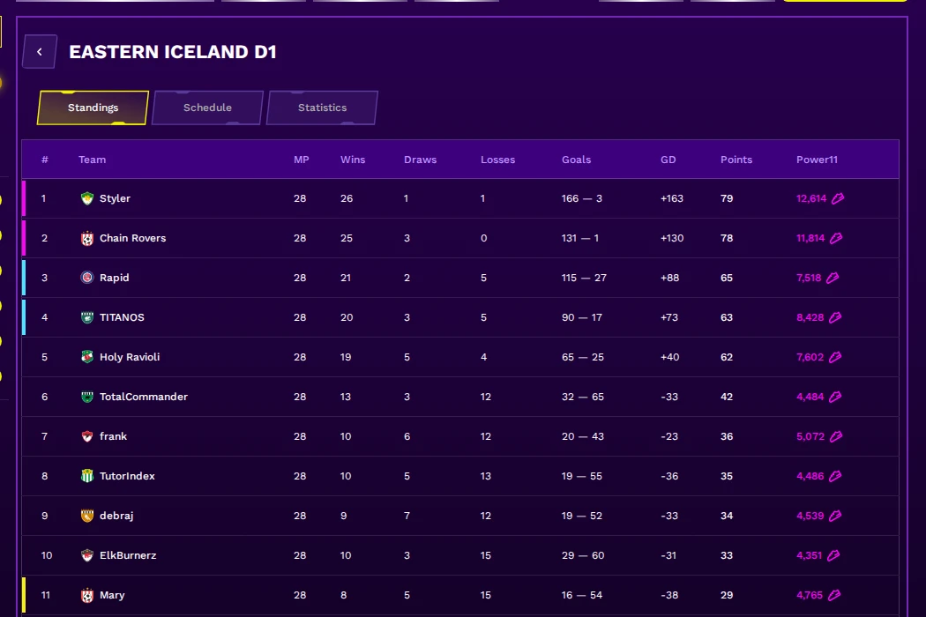Click frank's Power11 value 5,072
This screenshot has width=926, height=617.
pyautogui.click(x=810, y=436)
